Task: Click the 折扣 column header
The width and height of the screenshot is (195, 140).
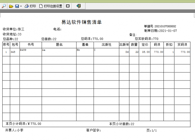Action: click(169, 45)
